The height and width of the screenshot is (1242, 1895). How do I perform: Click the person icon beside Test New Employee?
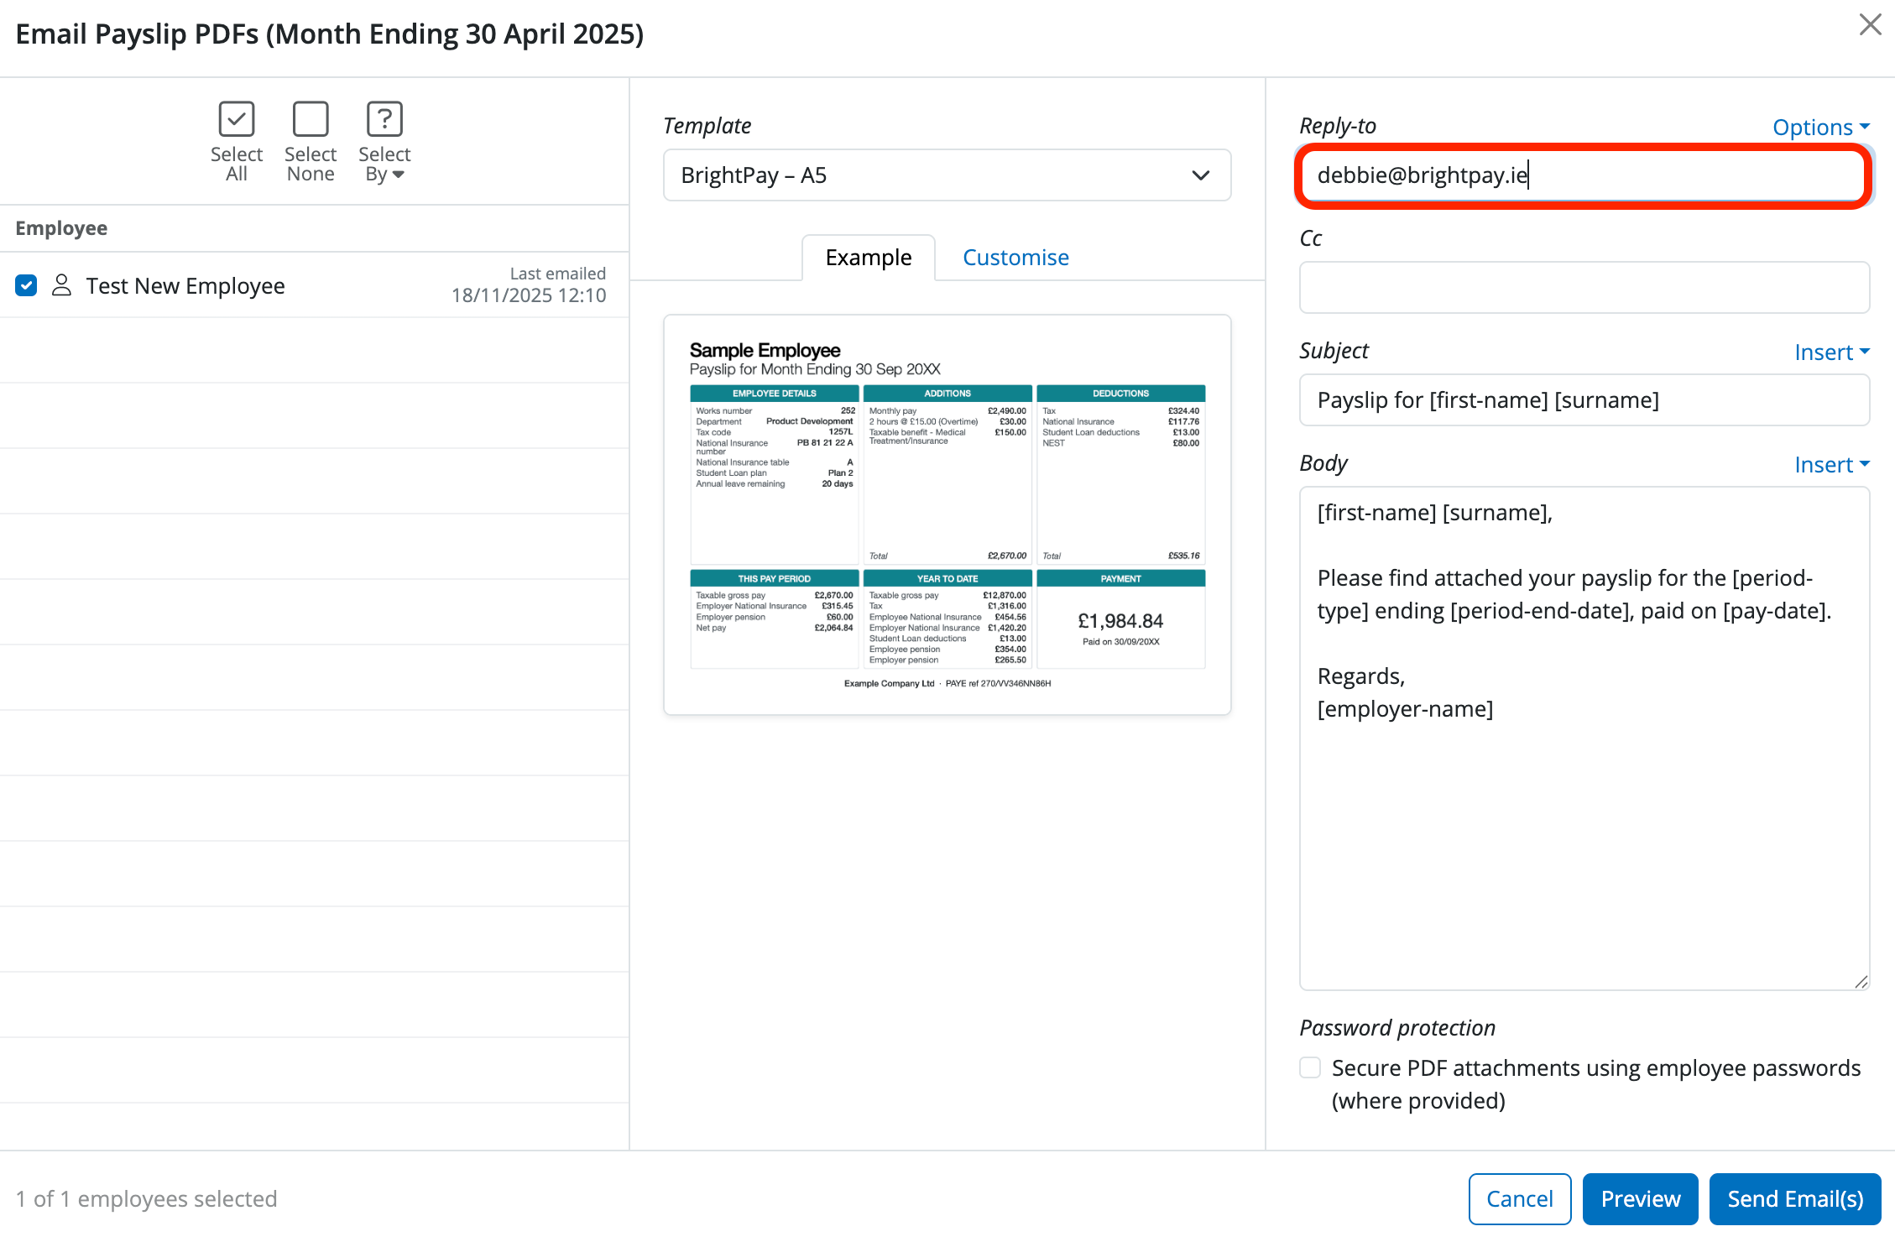(61, 285)
